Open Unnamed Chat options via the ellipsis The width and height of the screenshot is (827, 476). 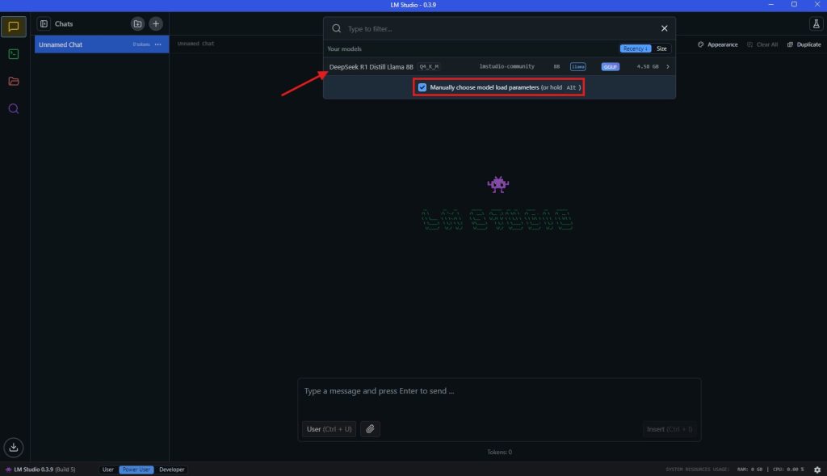(158, 44)
